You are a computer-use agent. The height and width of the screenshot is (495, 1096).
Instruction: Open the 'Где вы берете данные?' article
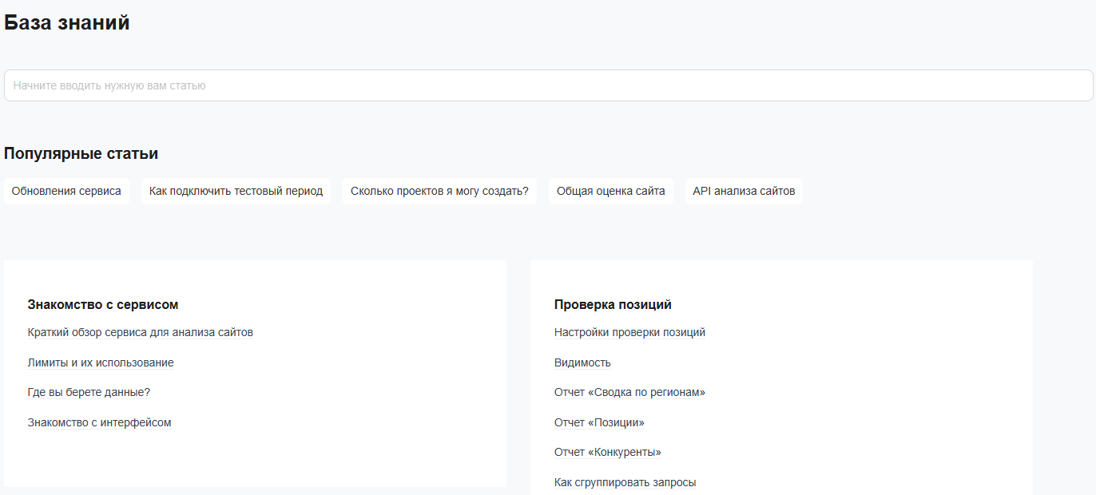click(89, 392)
